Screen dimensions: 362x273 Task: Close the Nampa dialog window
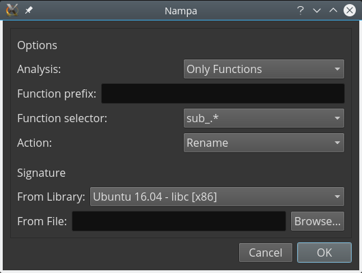coord(350,10)
